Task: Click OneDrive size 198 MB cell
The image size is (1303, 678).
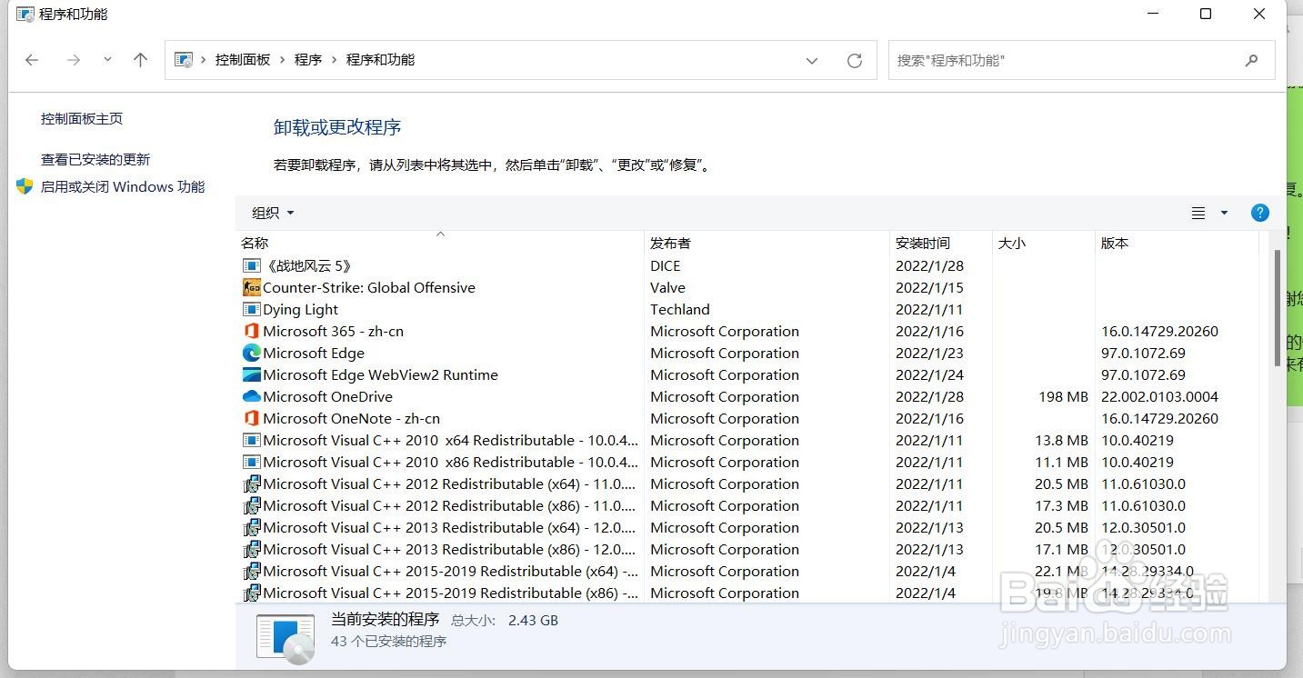Action: pyautogui.click(x=1063, y=397)
